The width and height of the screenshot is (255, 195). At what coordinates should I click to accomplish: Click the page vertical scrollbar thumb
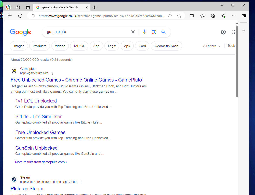tap(237, 61)
